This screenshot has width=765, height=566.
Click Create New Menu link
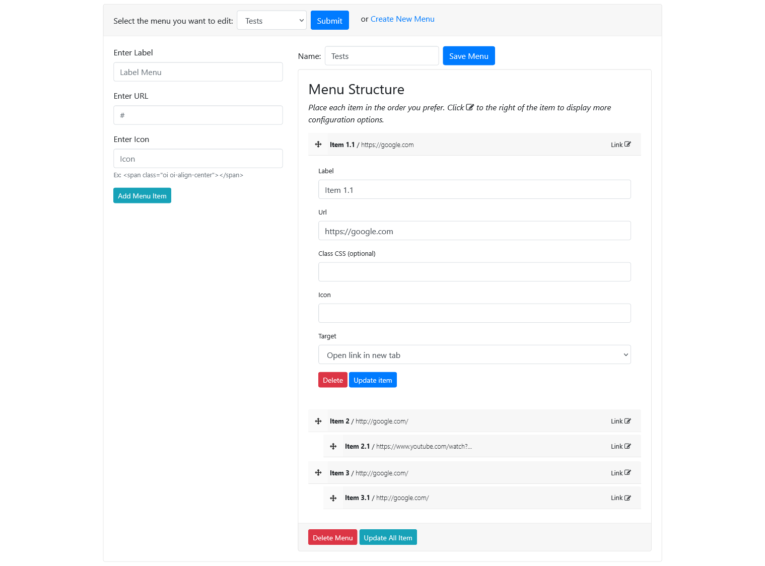coord(402,19)
